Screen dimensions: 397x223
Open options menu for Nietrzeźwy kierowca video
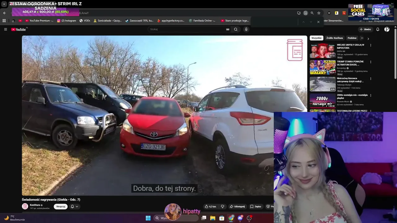pos(370,79)
